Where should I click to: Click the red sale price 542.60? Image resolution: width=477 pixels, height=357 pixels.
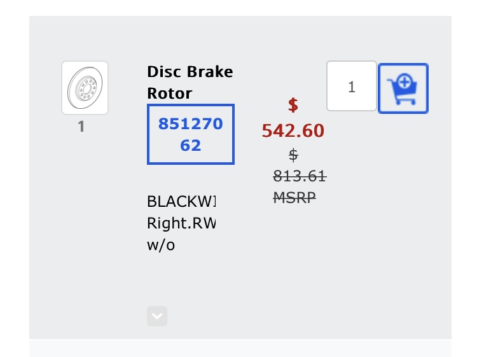click(293, 130)
